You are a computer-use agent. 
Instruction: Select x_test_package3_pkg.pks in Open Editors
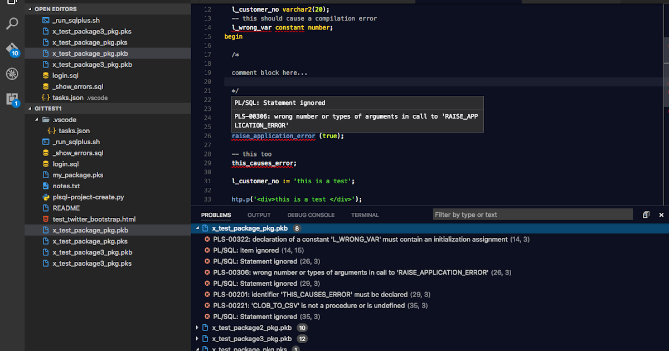click(x=108, y=31)
